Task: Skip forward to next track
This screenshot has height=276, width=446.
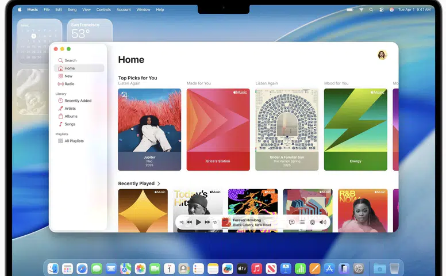Action: (x=207, y=222)
